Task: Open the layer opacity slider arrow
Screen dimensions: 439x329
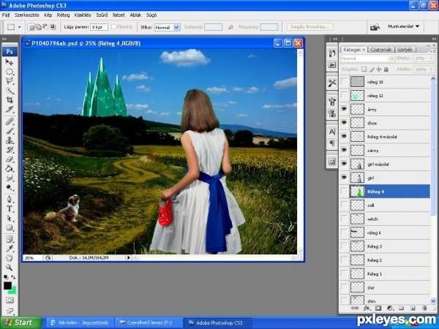Action: (x=431, y=58)
